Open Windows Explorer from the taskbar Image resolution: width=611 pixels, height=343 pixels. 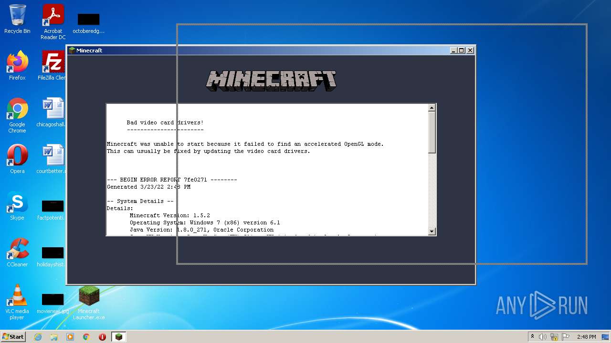[54, 337]
